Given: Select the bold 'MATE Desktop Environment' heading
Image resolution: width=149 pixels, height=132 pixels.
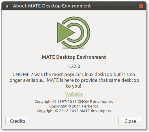Looking at the screenshot, I should pos(74,57).
